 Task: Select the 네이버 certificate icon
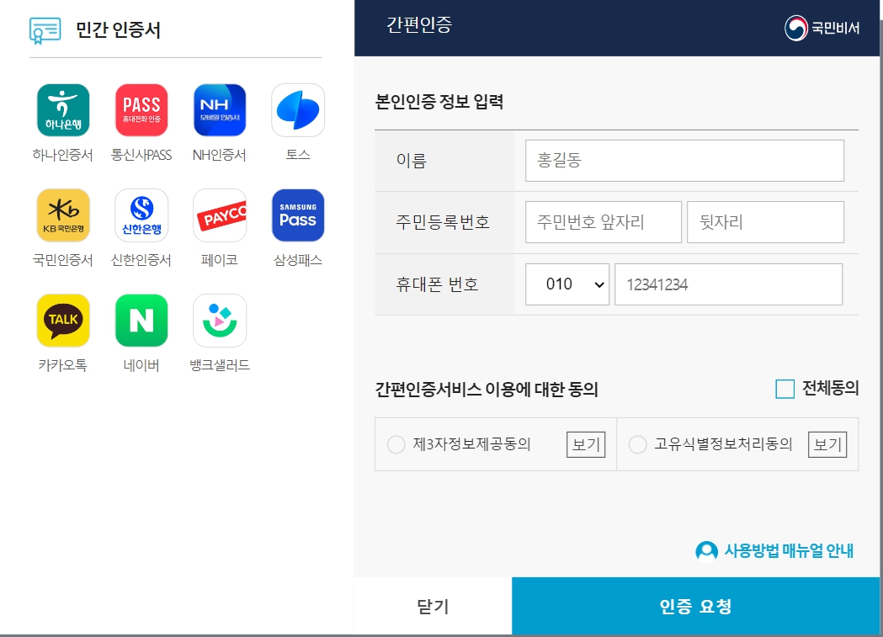click(141, 320)
